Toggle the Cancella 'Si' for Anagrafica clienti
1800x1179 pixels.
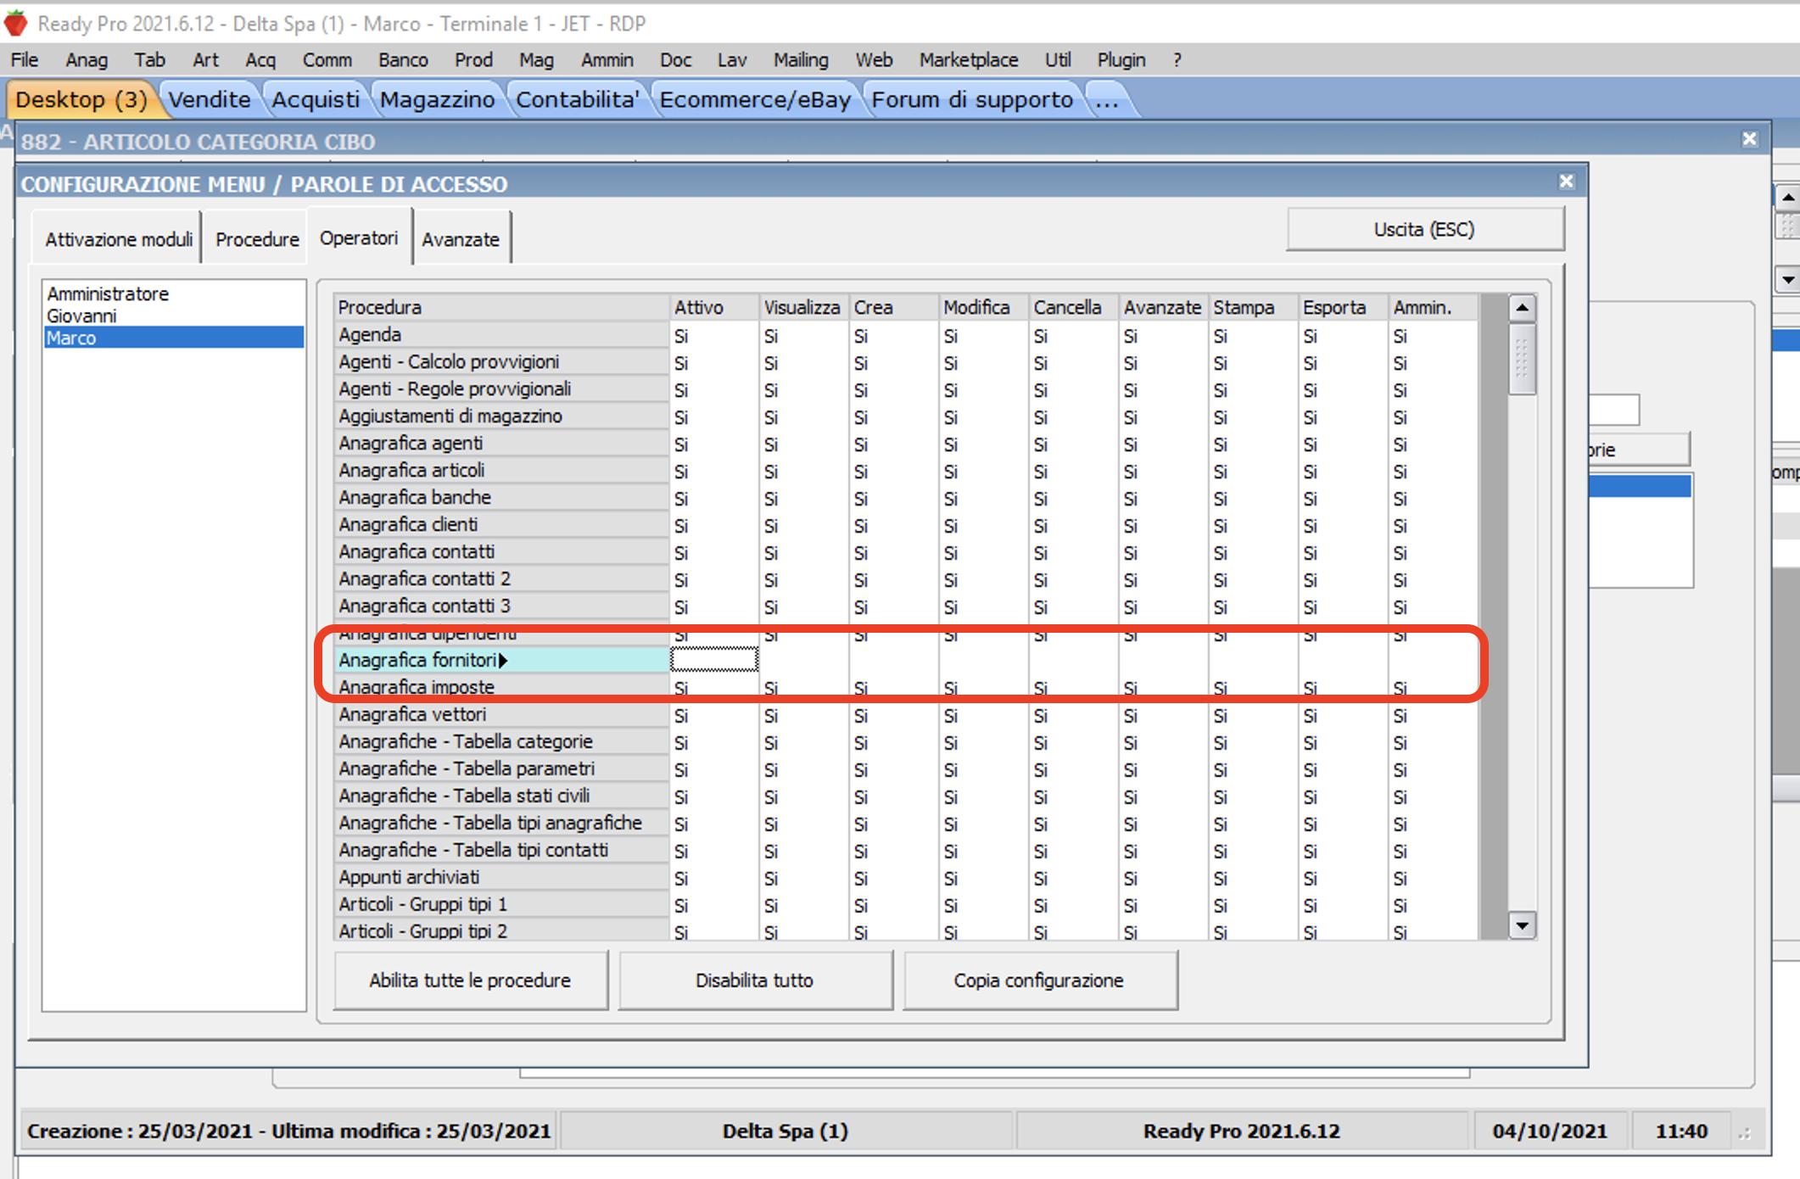(x=1041, y=526)
